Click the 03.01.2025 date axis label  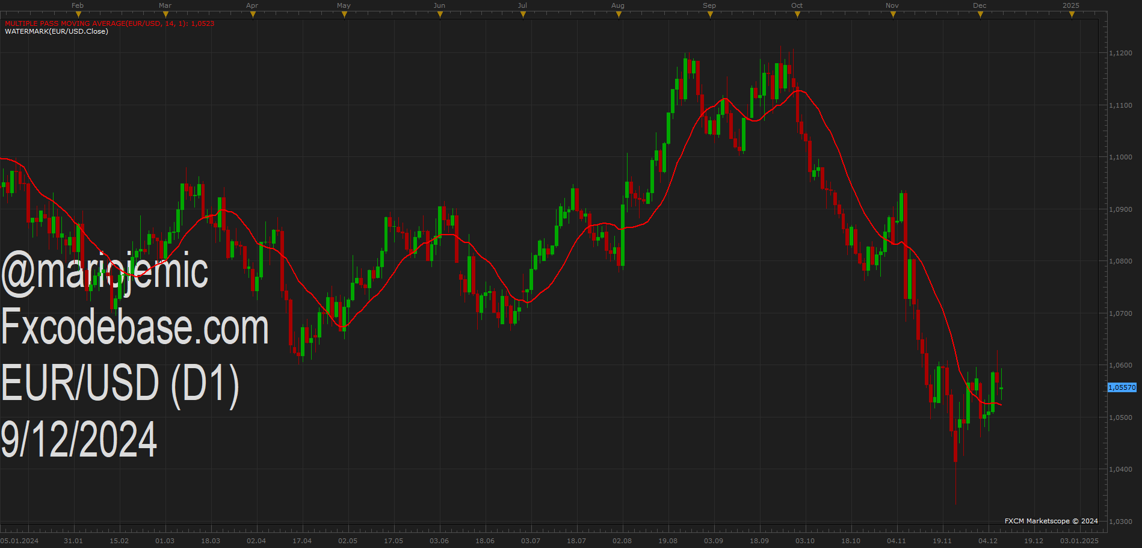(x=1079, y=541)
